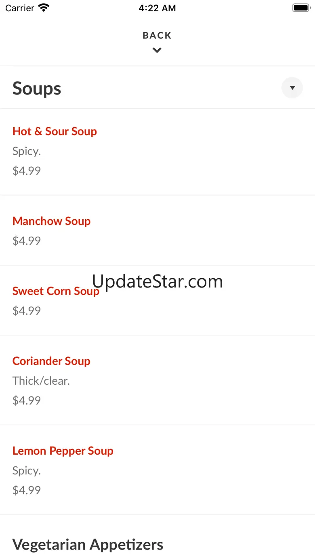The height and width of the screenshot is (560, 315).
Task: Open the Soups category dropdown arrow
Action: 292,88
